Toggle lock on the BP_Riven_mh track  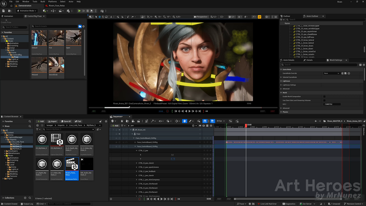pos(116,130)
